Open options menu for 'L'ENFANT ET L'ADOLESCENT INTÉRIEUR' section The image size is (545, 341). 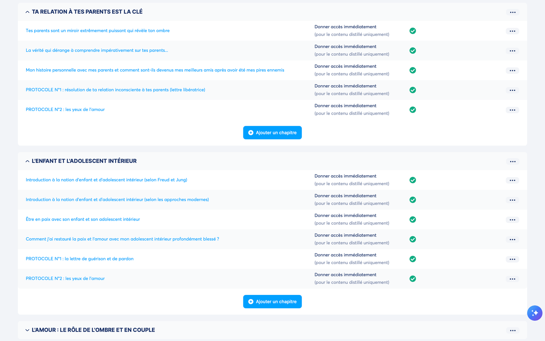(512, 161)
